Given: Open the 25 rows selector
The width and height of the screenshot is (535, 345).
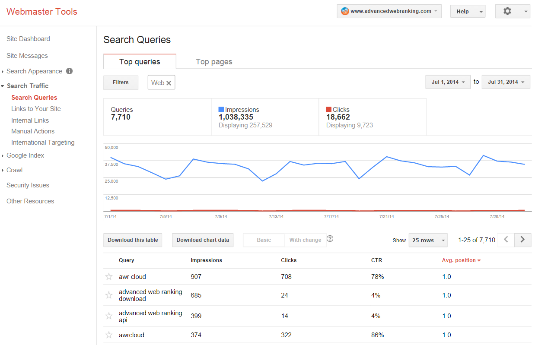Looking at the screenshot, I should (x=428, y=241).
